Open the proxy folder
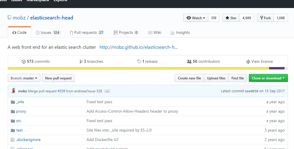The width and height of the screenshot is (294, 149). 21,111
